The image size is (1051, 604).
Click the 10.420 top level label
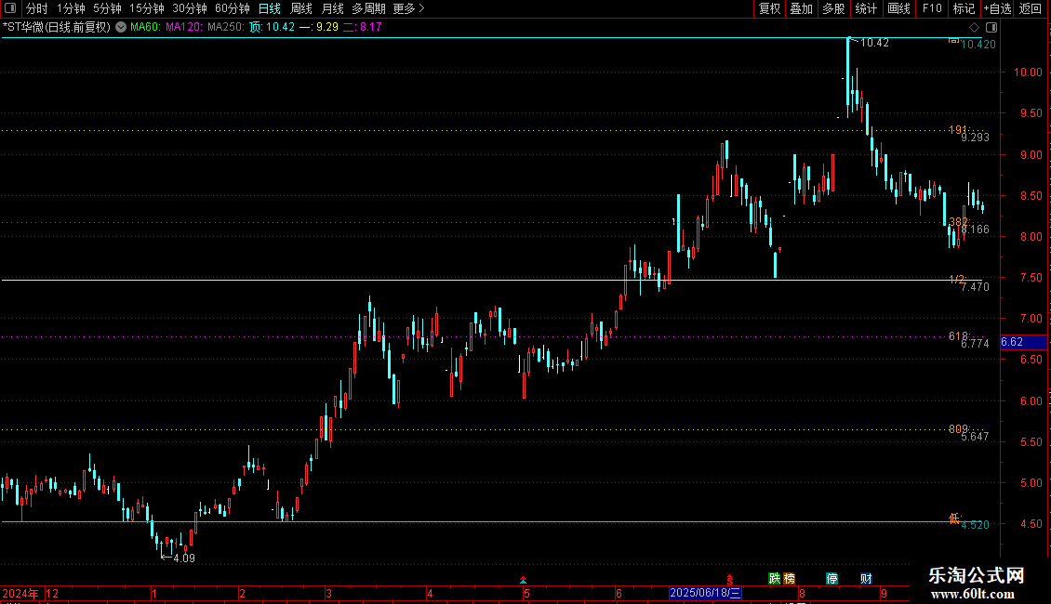(978, 45)
